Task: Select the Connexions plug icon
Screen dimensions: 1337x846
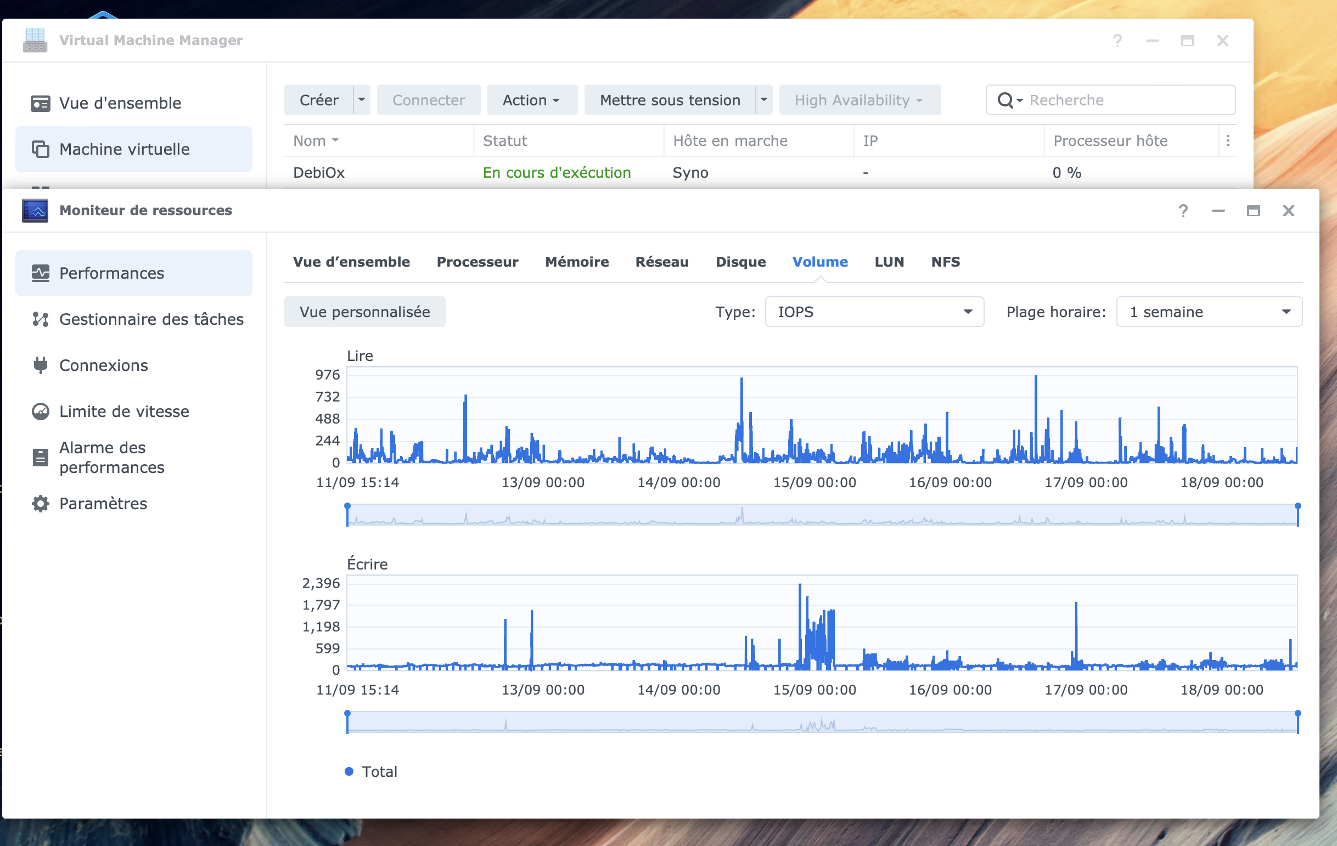Action: (40, 365)
